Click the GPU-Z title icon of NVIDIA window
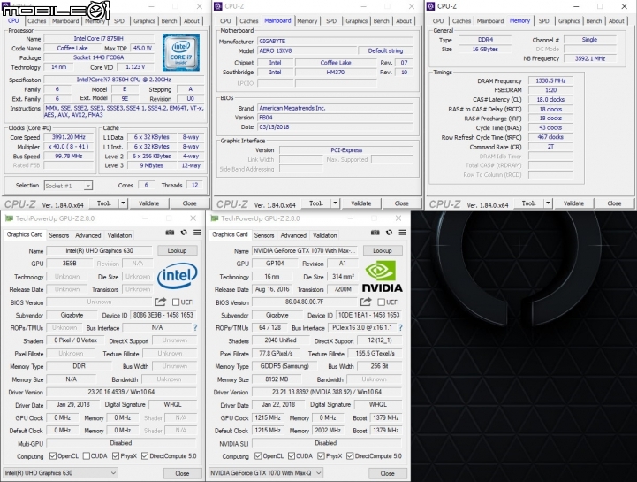The image size is (637, 482). tap(214, 218)
